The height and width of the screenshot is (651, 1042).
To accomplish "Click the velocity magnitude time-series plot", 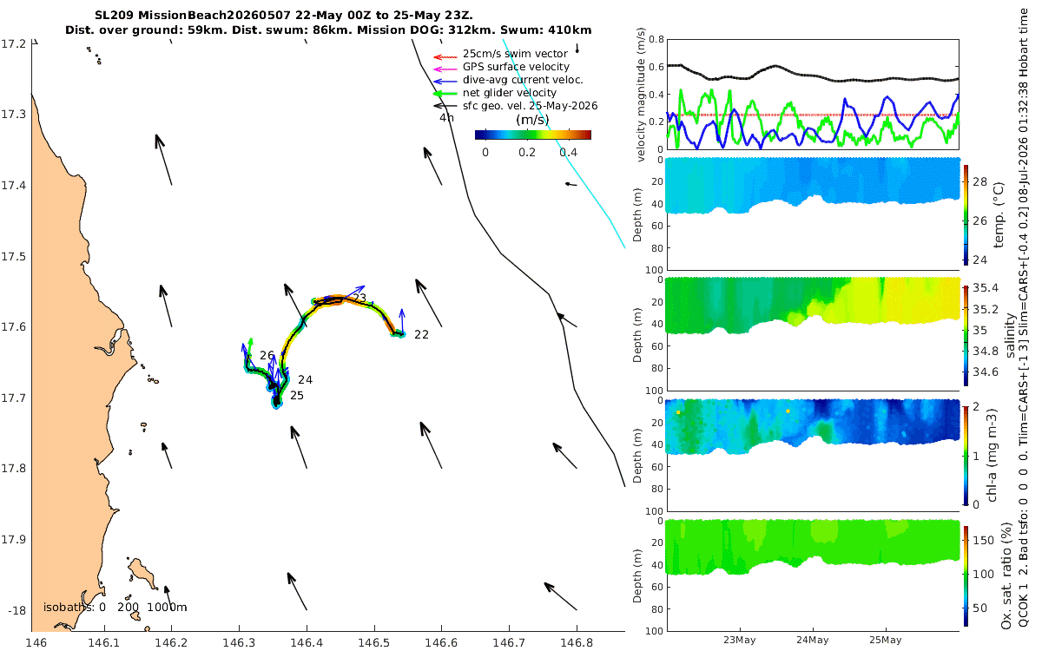I will [812, 94].
